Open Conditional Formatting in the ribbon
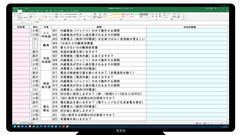 (x=95, y=15)
